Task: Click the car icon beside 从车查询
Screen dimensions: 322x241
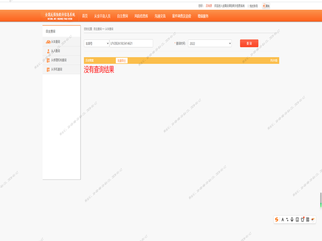Action: [48, 42]
